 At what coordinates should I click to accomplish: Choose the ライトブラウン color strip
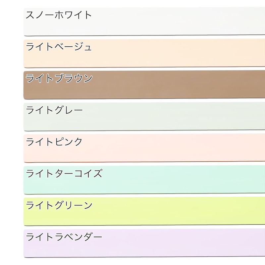[144, 85]
